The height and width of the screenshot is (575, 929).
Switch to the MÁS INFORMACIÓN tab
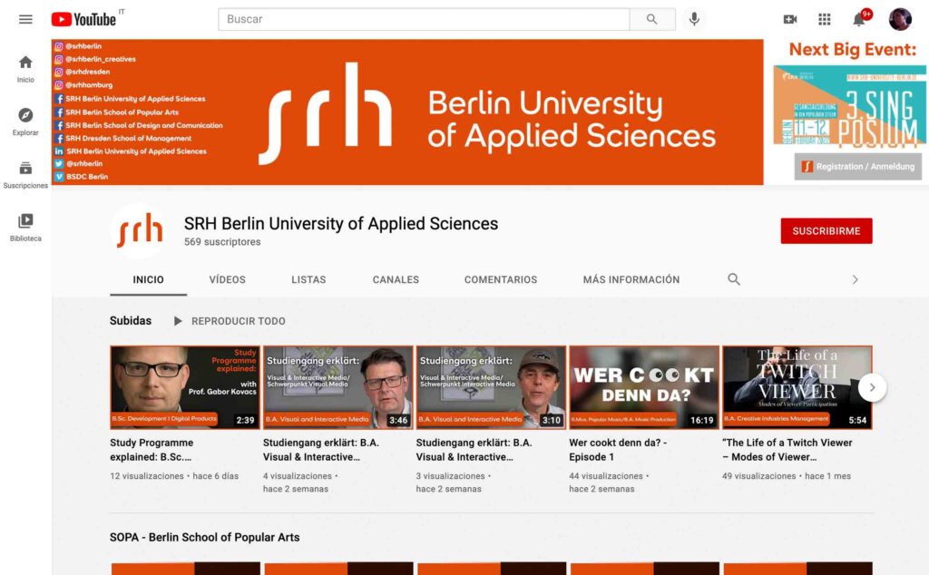click(631, 279)
